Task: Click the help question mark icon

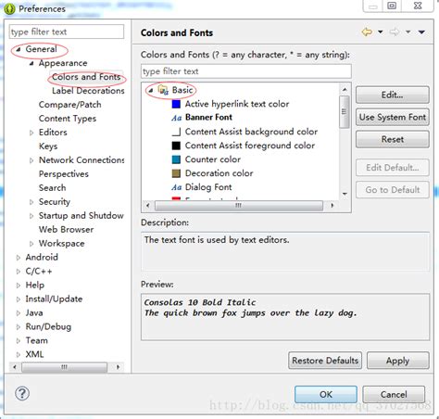Action: point(22,393)
